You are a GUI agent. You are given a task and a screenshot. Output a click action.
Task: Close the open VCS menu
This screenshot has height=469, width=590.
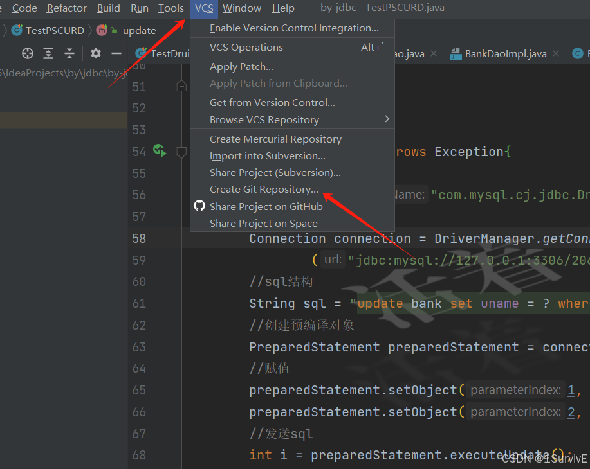[204, 8]
